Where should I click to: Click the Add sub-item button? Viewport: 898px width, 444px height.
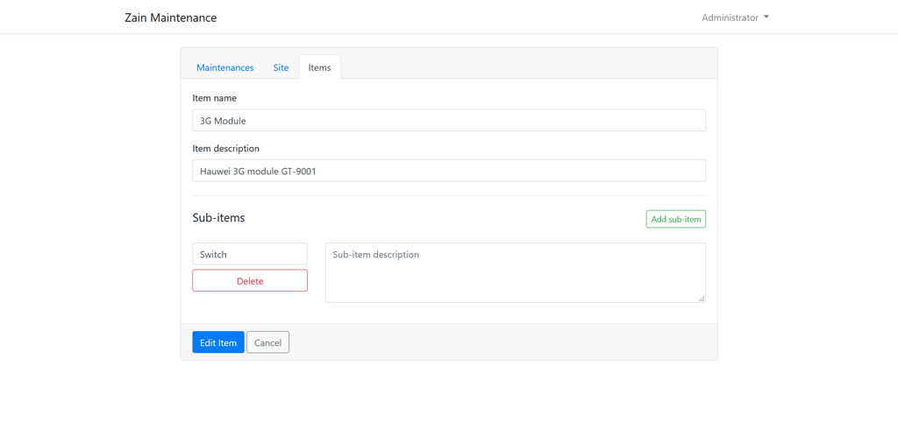pyautogui.click(x=676, y=219)
